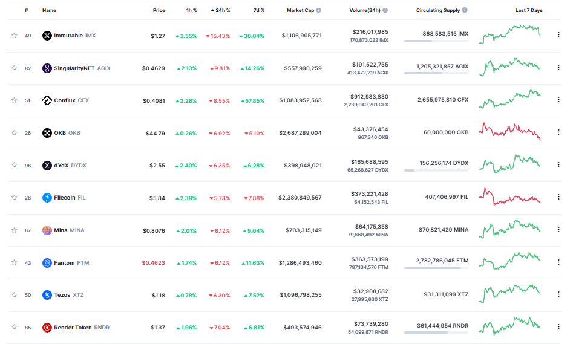
Task: Open the more-options menu for Conflux
Action: click(x=558, y=99)
